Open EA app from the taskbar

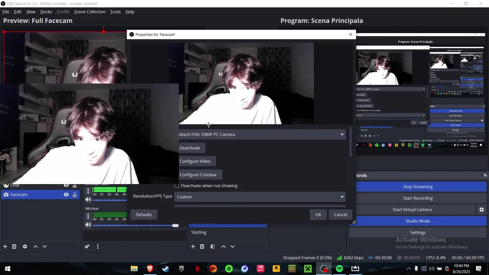[213, 269]
